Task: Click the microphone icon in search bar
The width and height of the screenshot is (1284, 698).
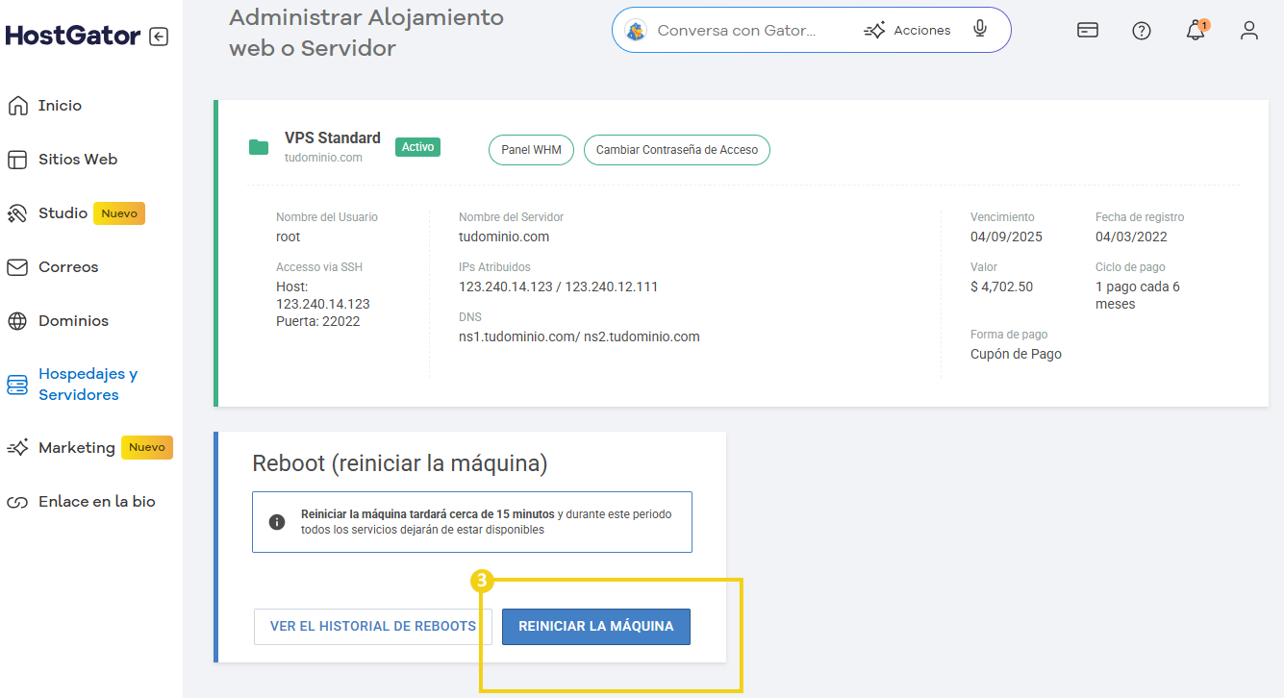Action: (980, 30)
